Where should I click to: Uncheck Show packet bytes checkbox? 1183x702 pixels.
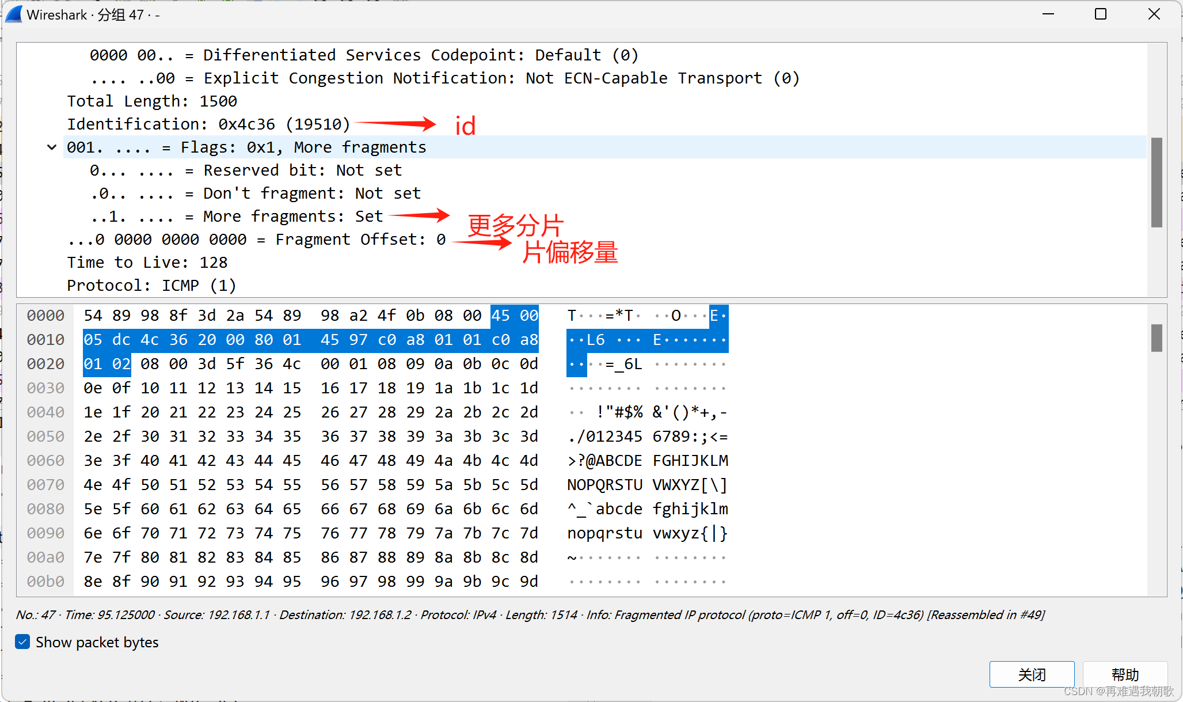(23, 642)
